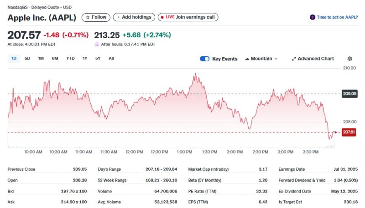
Task: Click the after-hours price 213.25
Action: (107, 35)
